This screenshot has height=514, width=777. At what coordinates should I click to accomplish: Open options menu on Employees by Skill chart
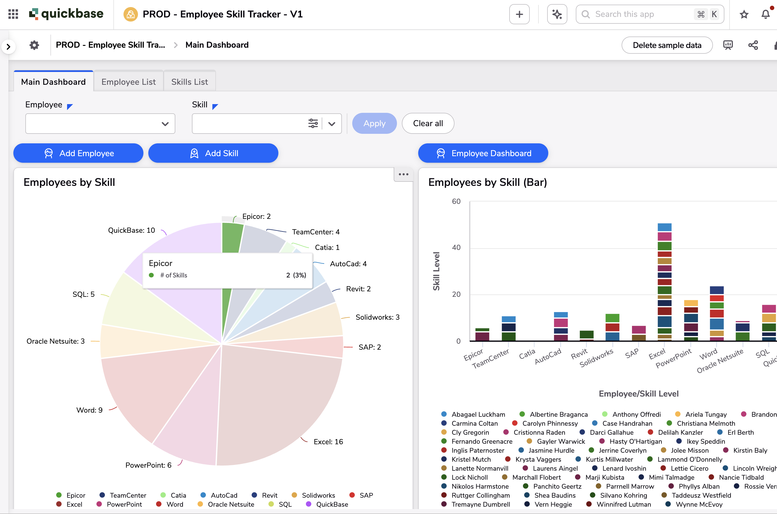pyautogui.click(x=403, y=174)
